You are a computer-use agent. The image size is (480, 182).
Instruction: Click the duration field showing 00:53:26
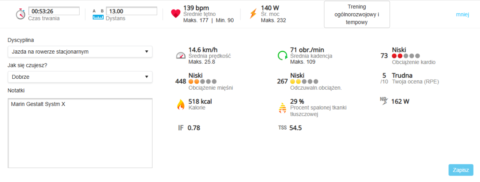tap(54, 11)
